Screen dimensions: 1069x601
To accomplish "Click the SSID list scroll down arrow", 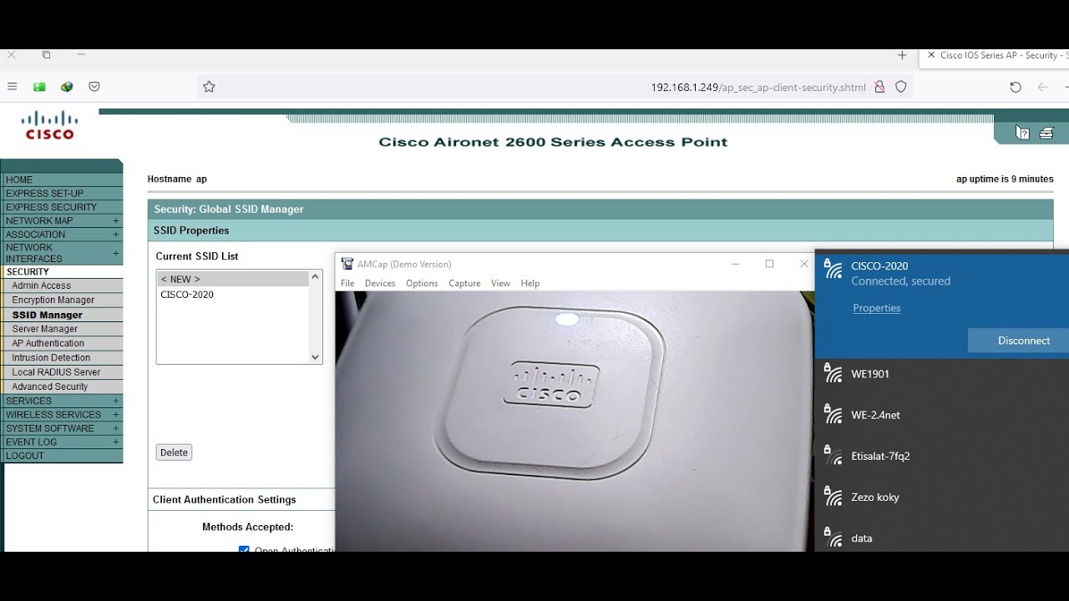I will [315, 357].
